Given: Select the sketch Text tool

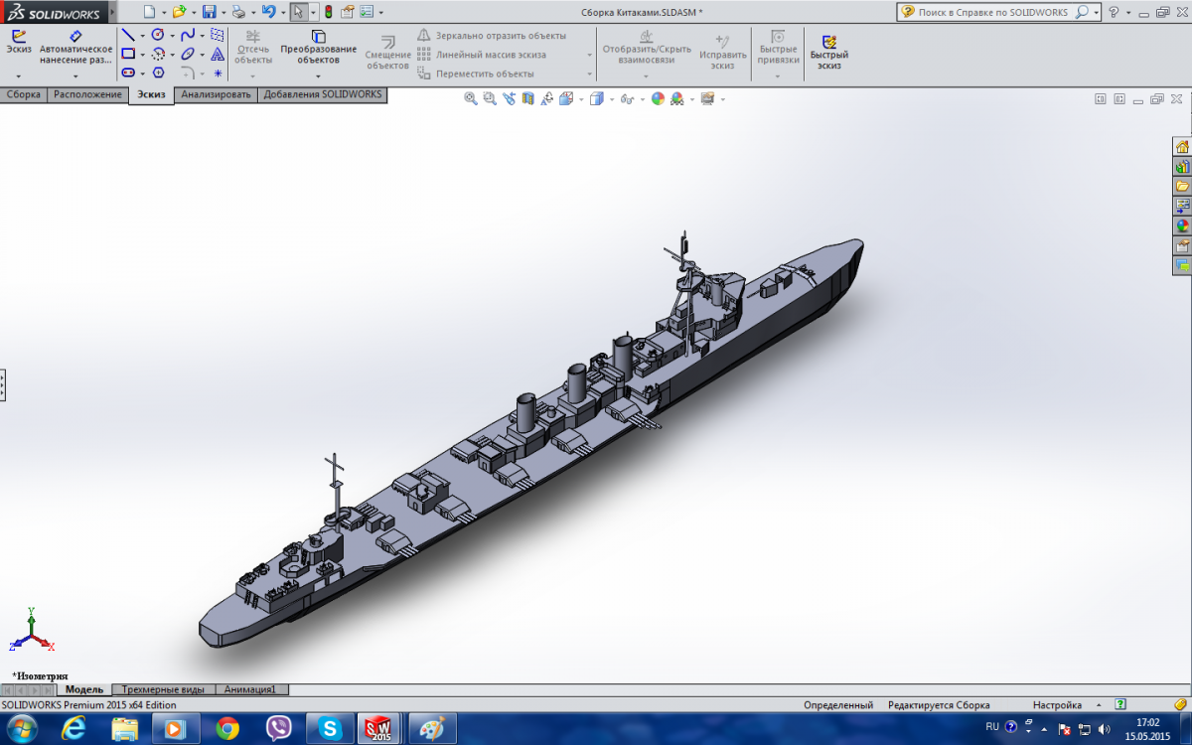Looking at the screenshot, I should point(218,54).
